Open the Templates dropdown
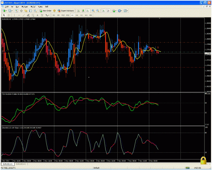 tap(126, 11)
